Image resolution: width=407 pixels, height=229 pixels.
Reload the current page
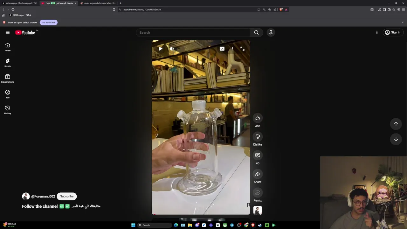pyautogui.click(x=13, y=10)
